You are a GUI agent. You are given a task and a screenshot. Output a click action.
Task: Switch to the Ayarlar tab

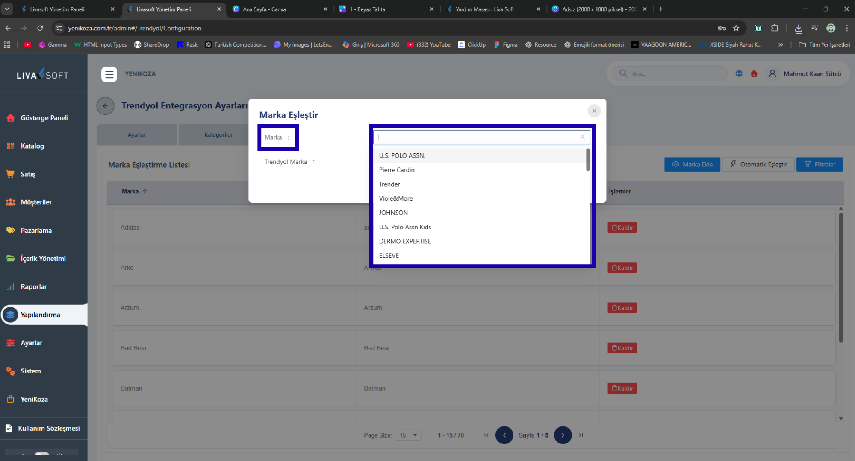(x=136, y=135)
